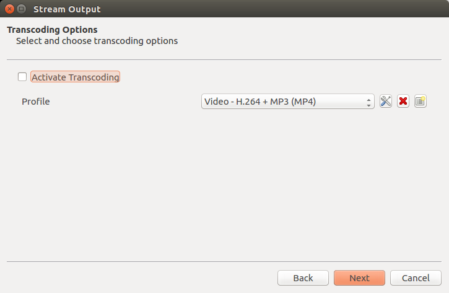
Task: Close the Stream Output window
Action: tap(9, 9)
